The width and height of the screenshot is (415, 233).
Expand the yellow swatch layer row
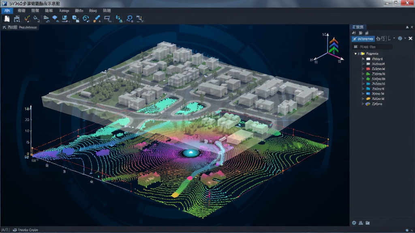363,99
